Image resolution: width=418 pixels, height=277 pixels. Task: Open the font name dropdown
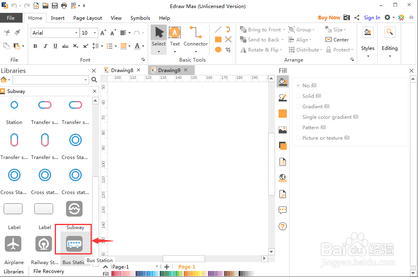click(x=76, y=33)
